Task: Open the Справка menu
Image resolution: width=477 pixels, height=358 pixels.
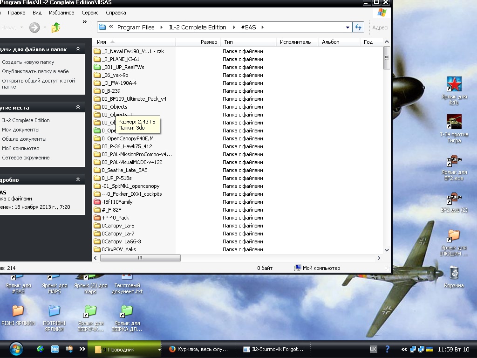Action: click(116, 13)
